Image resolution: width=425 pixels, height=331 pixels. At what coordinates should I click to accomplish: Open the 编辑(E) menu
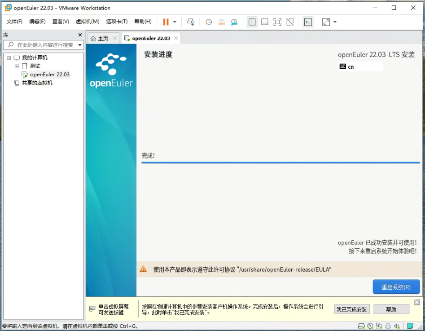(37, 22)
